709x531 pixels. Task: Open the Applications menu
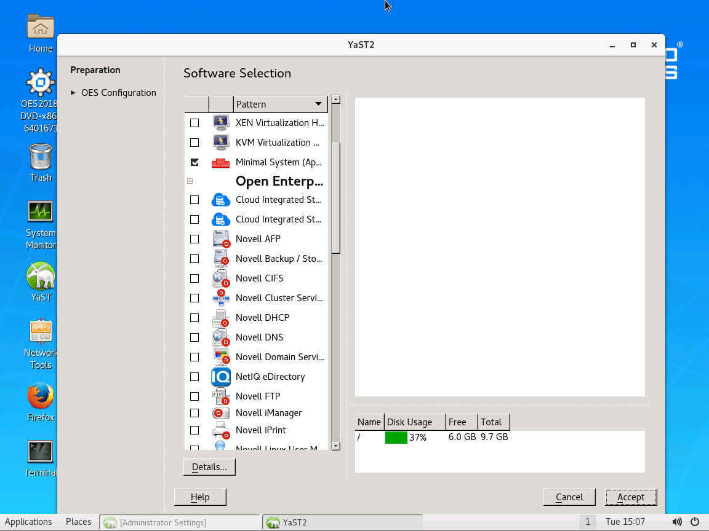click(28, 522)
